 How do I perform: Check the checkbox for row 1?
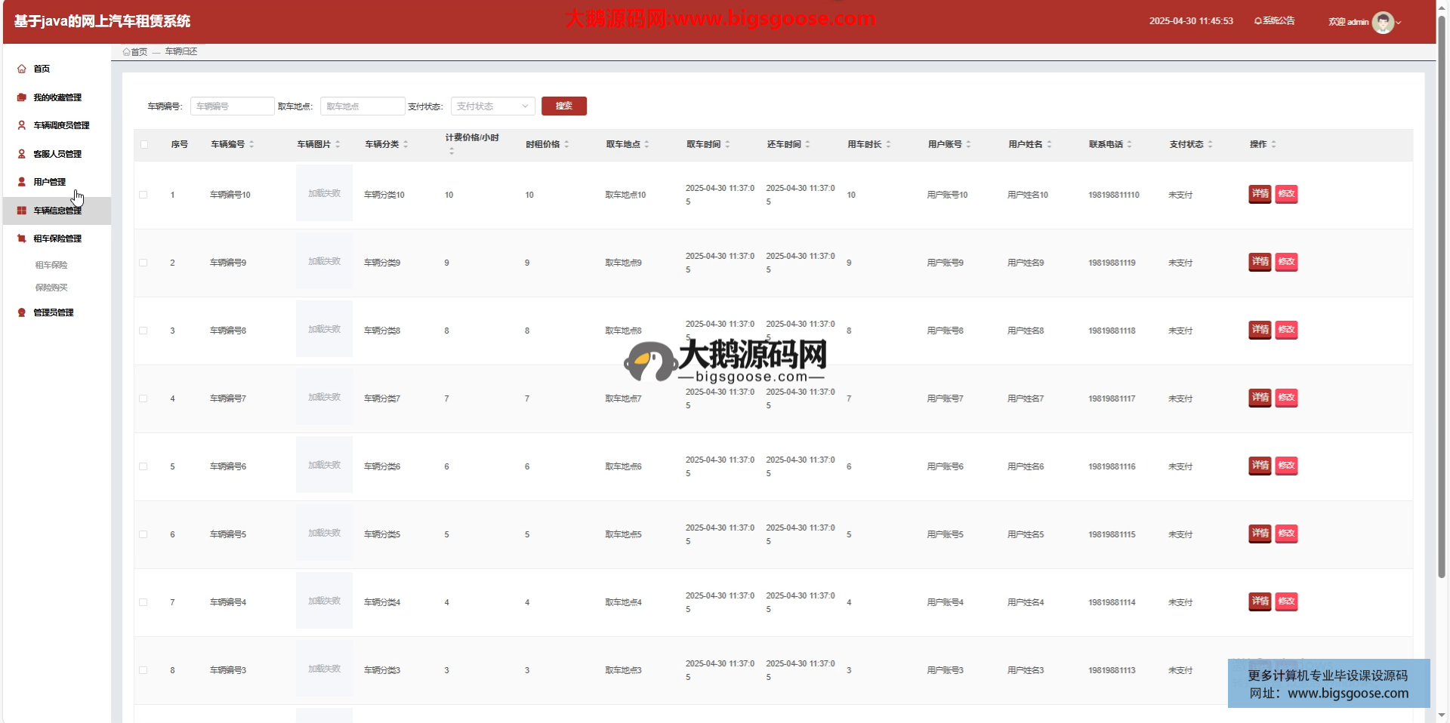tap(143, 195)
